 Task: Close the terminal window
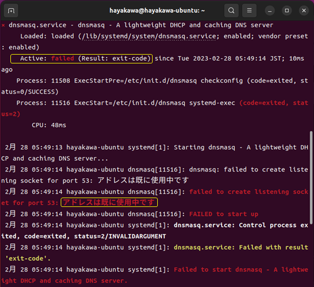(x=303, y=10)
